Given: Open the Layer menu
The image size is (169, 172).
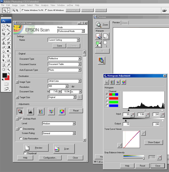Looking at the screenshot, I should click(22, 5).
